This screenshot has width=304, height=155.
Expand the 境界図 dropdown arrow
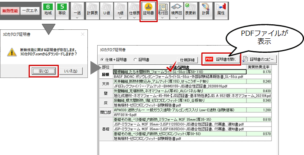[x=176, y=17]
